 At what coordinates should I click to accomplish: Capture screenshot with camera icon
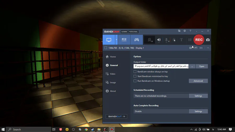pyautogui.click(x=208, y=40)
